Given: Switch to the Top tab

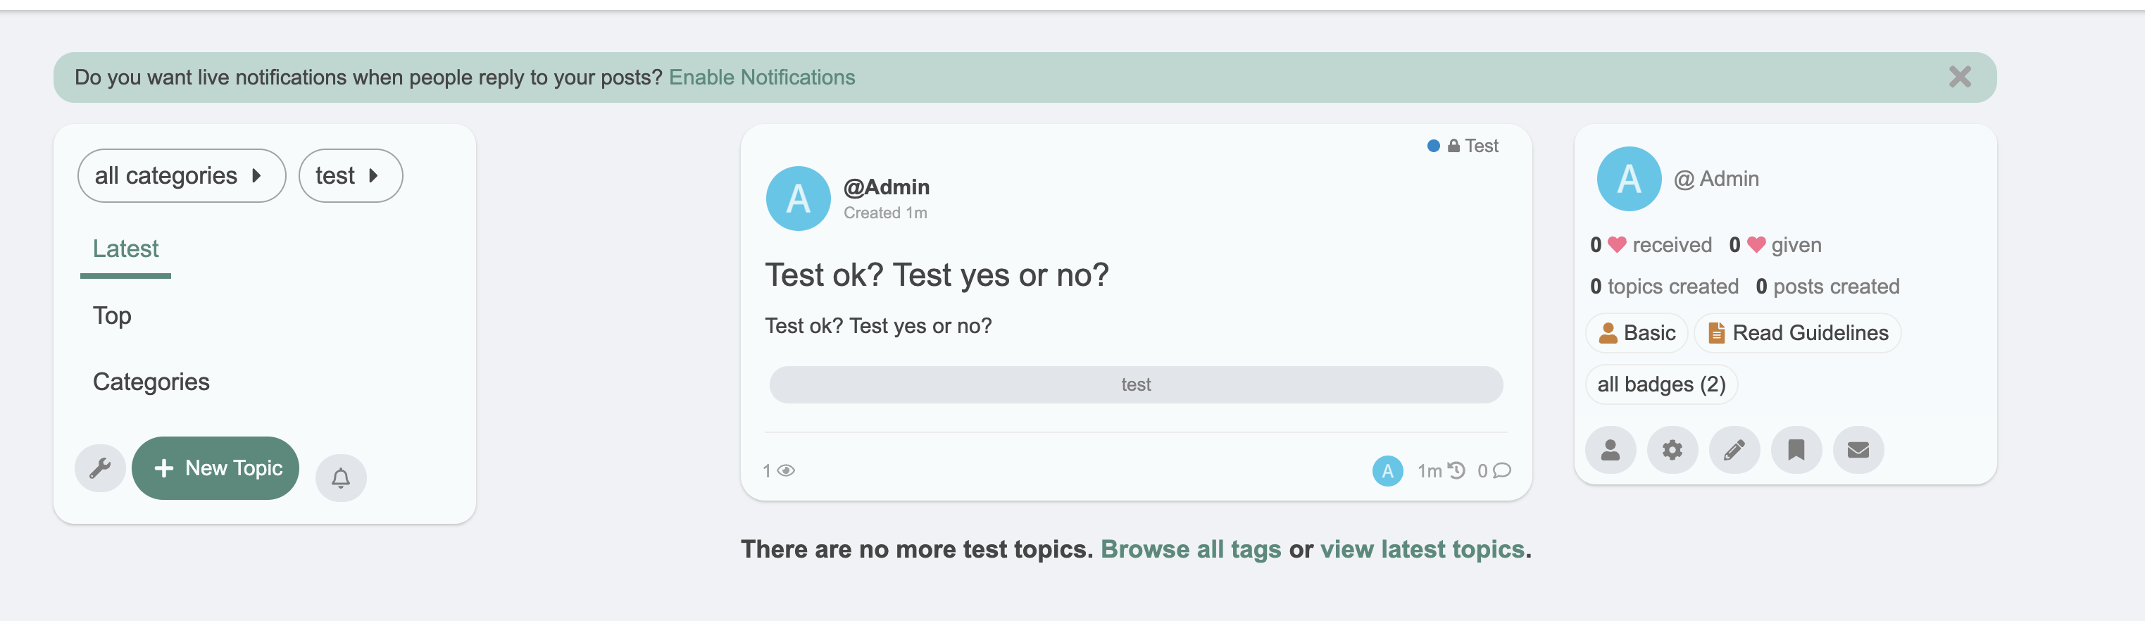Looking at the screenshot, I should [113, 315].
